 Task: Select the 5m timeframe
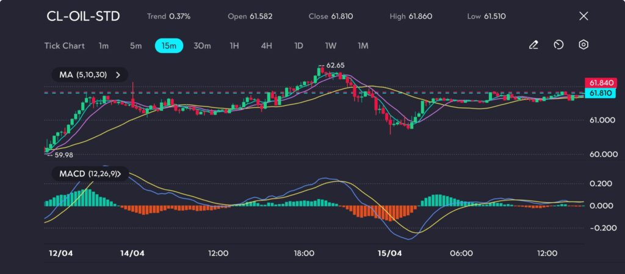point(135,46)
